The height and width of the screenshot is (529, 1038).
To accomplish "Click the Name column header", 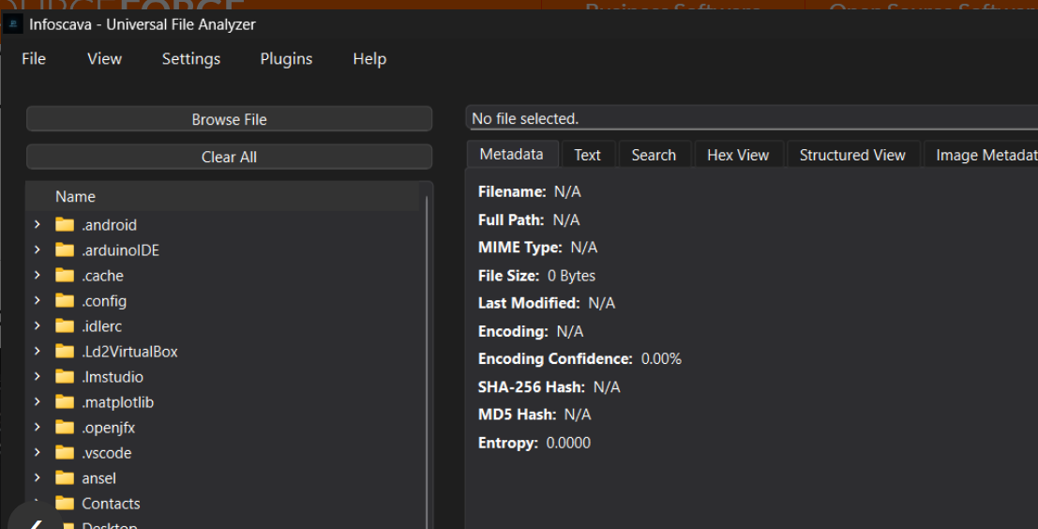I will tap(75, 197).
